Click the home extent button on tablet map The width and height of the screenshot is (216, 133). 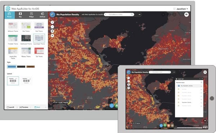pyautogui.click(x=129, y=84)
